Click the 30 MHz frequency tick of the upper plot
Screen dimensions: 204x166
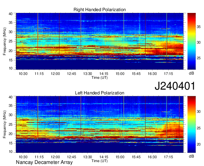click(x=11, y=32)
